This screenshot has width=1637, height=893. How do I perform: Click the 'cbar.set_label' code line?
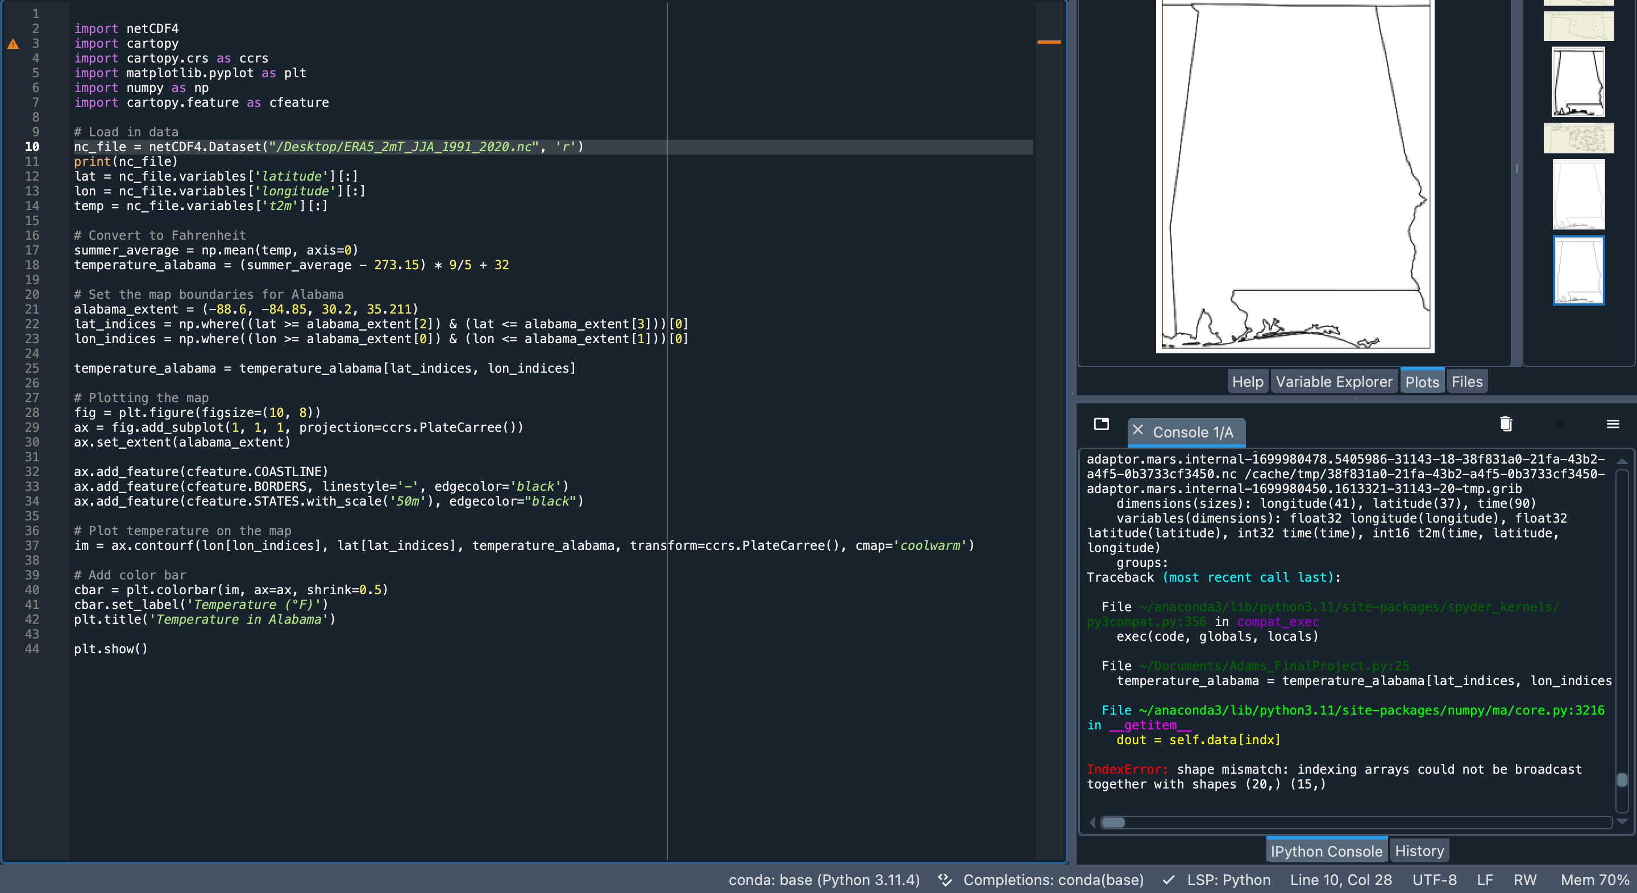tap(201, 604)
